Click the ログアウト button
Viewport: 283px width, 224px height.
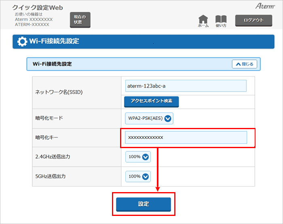click(x=253, y=20)
